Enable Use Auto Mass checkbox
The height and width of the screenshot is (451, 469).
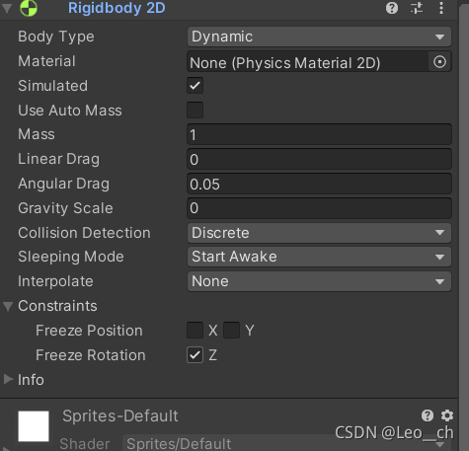tap(195, 110)
